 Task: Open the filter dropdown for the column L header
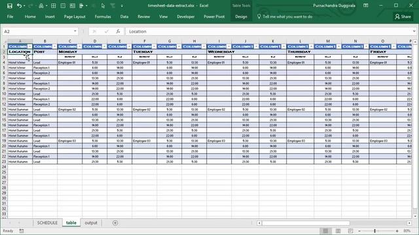pos(311,46)
